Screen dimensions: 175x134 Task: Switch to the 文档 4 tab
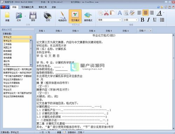click(92, 31)
